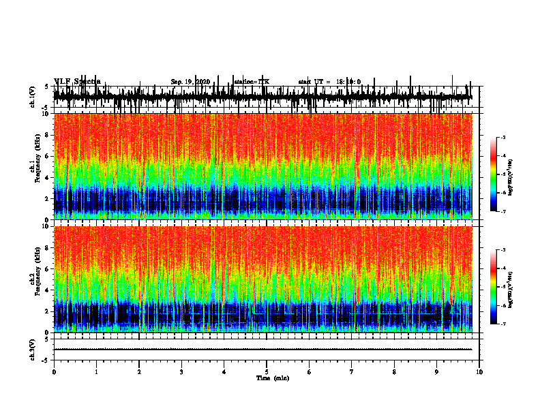
Task: Click the ch.2 frequency '4' tick label
Action: coord(47,290)
